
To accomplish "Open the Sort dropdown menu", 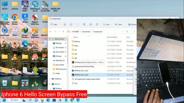I will pos(107,25).
